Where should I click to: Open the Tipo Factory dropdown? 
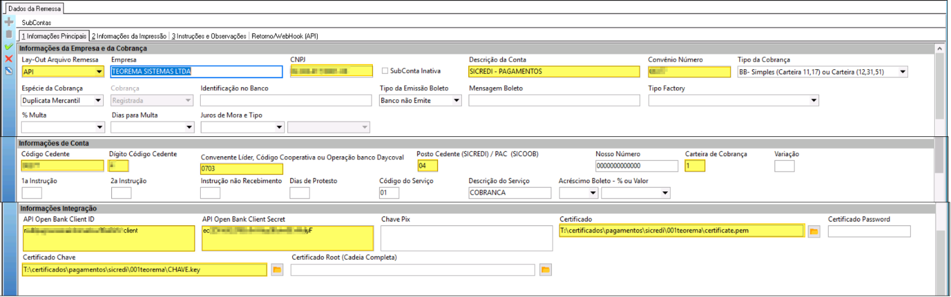click(814, 100)
